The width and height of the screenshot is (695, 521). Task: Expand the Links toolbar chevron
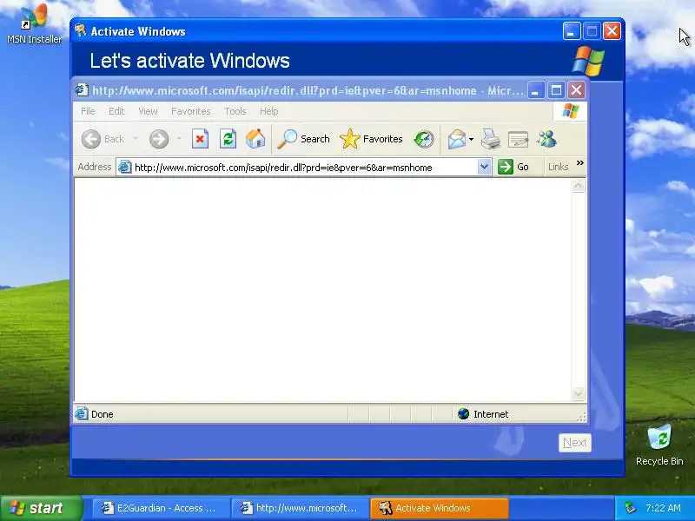(x=579, y=163)
